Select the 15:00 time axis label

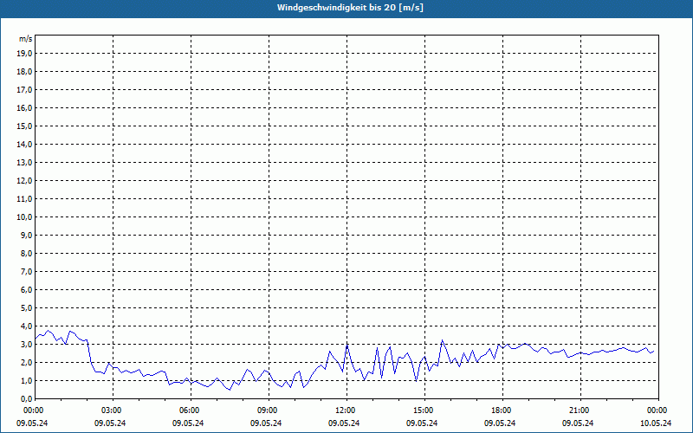click(x=424, y=410)
